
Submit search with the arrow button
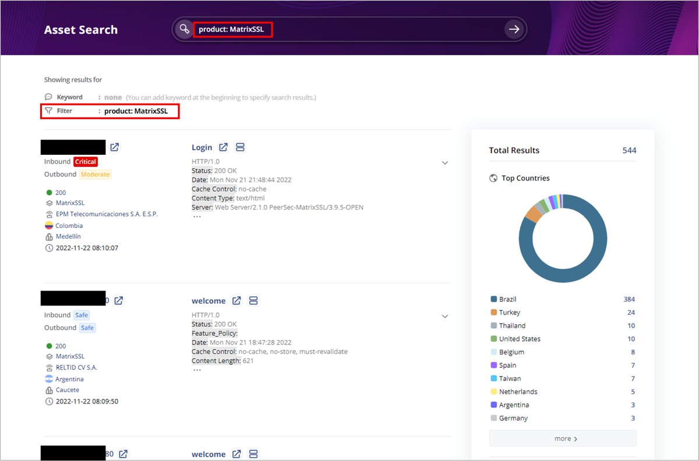click(514, 29)
